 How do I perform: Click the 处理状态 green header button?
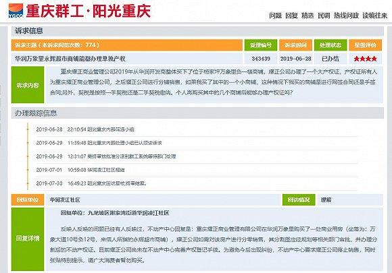tap(330, 45)
